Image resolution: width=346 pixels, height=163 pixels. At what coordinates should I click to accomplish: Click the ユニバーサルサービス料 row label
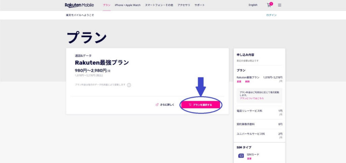(251, 134)
